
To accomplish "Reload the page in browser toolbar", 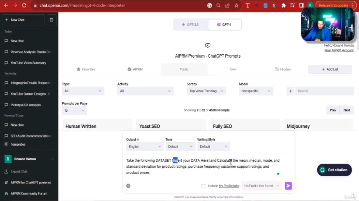I will point(24,5).
